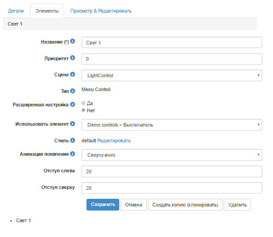The width and height of the screenshot is (273, 237).
Task: Click info icon beside Сцена label
Action: [73, 75]
